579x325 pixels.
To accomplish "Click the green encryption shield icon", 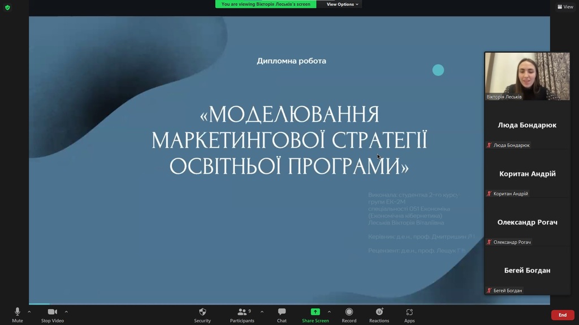I will (7, 7).
